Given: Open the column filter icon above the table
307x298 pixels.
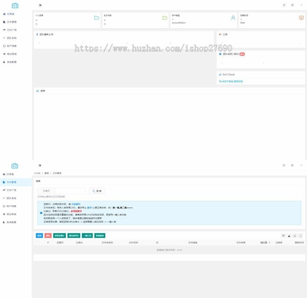Looking at the screenshot, I should tap(283, 236).
